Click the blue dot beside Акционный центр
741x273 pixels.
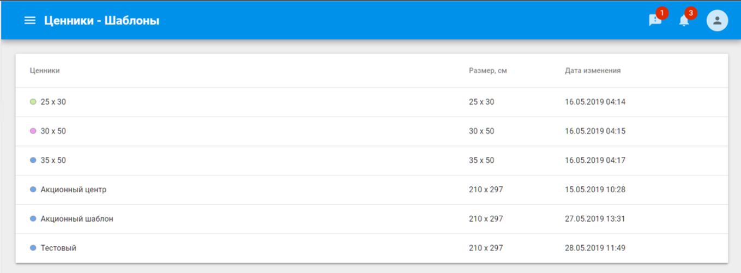point(33,190)
